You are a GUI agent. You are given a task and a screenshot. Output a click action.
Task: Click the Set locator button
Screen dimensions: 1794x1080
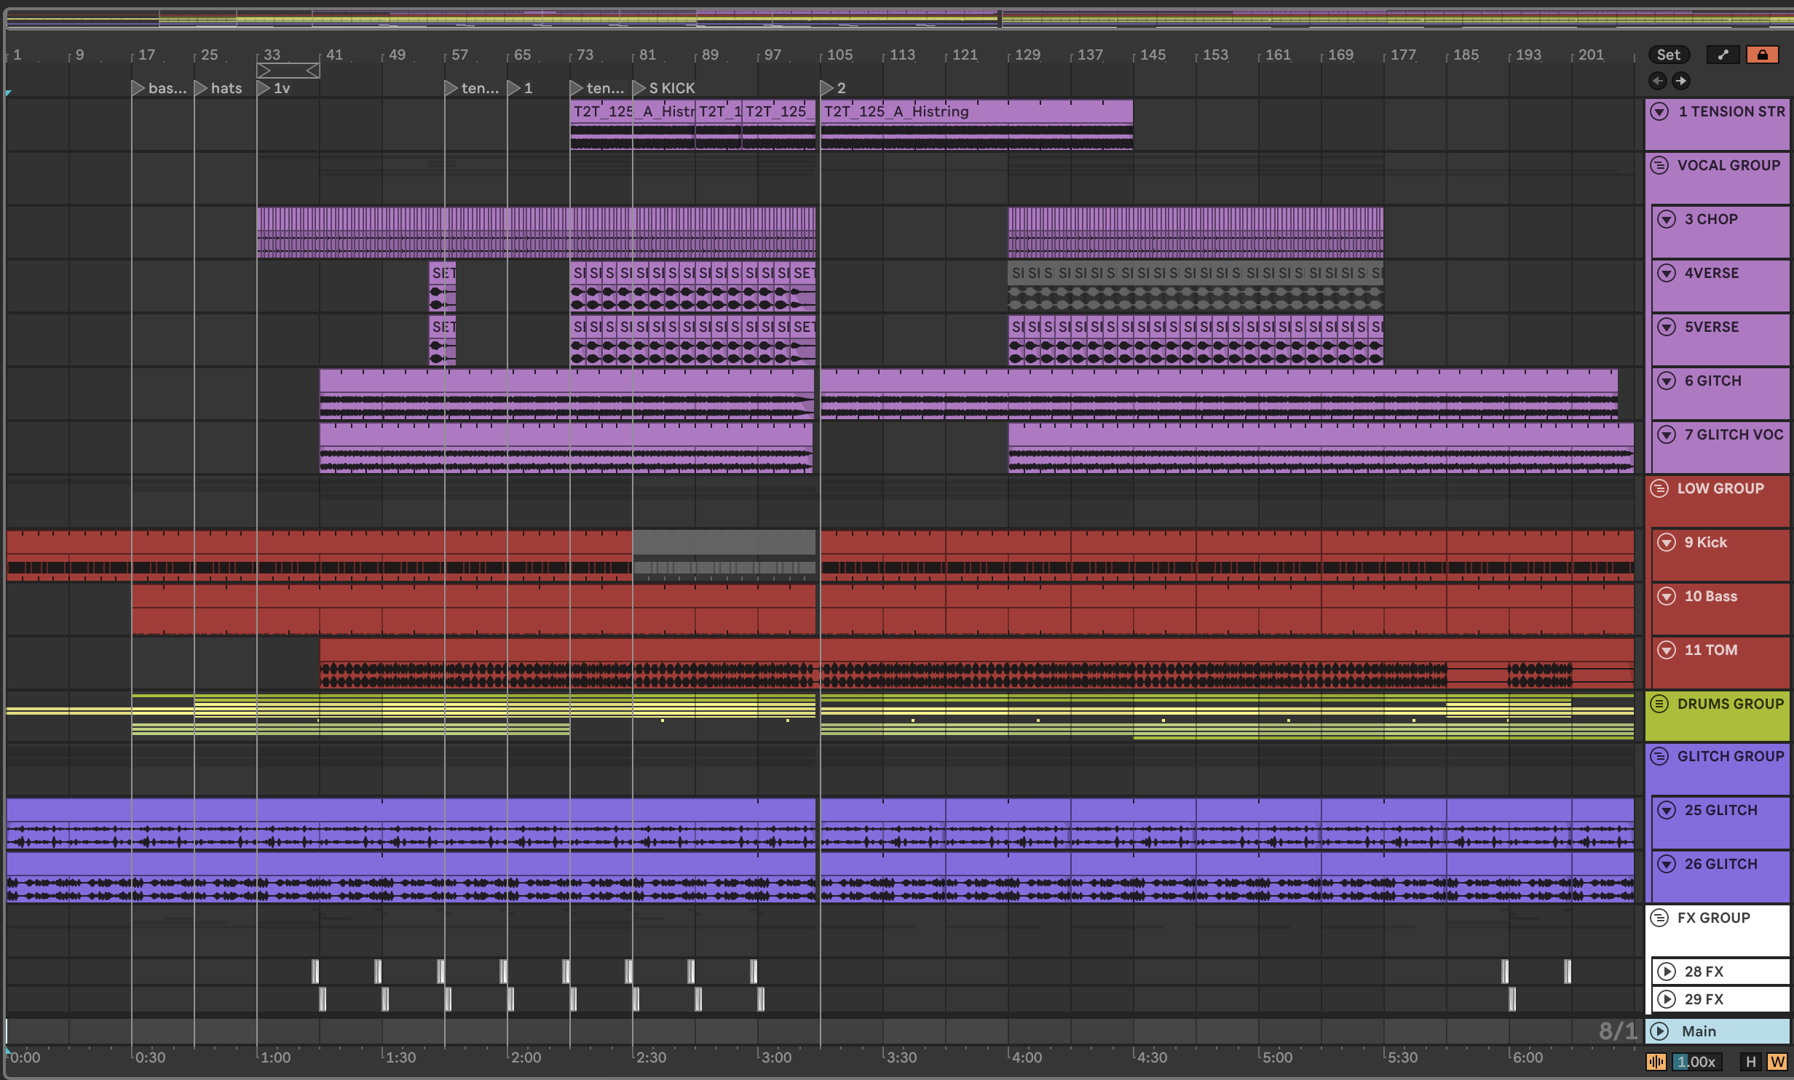click(x=1668, y=55)
